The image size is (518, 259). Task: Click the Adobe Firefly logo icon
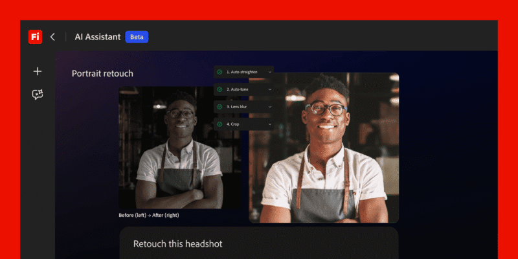click(35, 37)
